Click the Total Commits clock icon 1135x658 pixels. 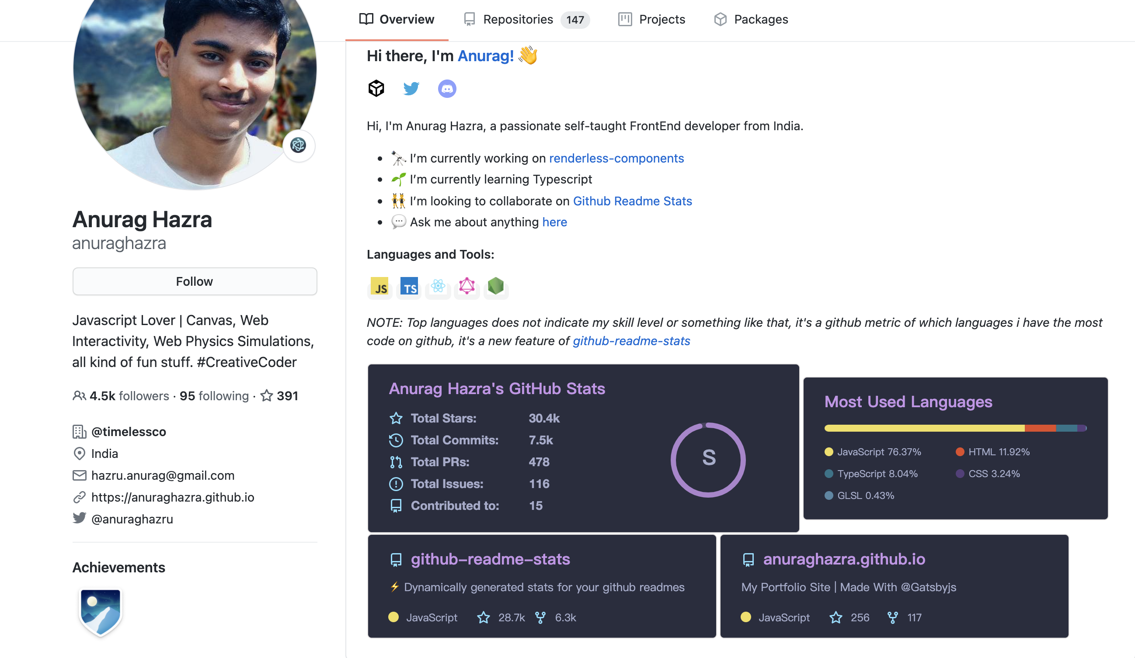click(396, 440)
